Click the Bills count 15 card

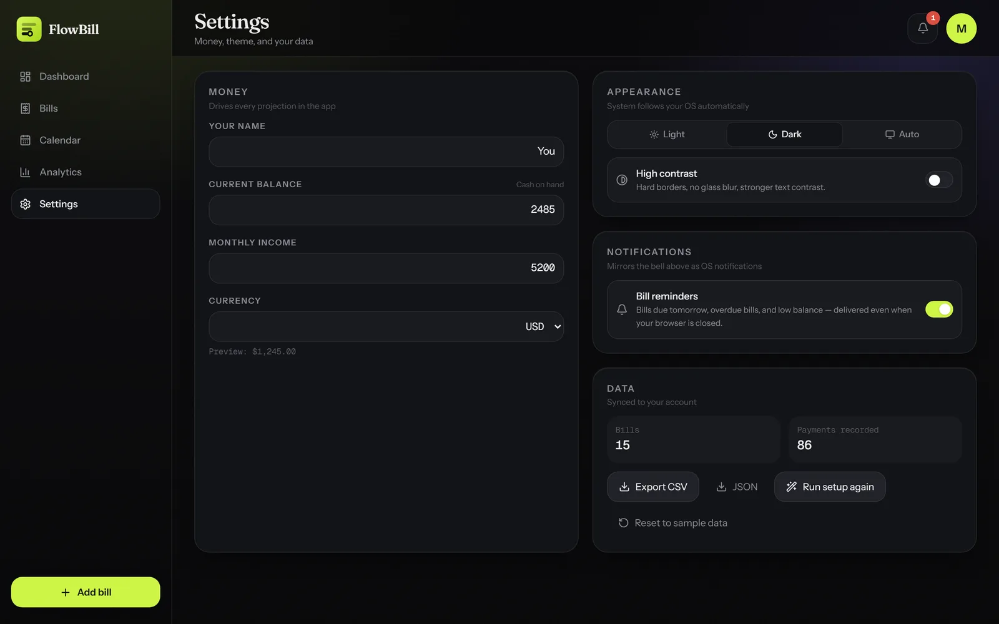click(694, 439)
